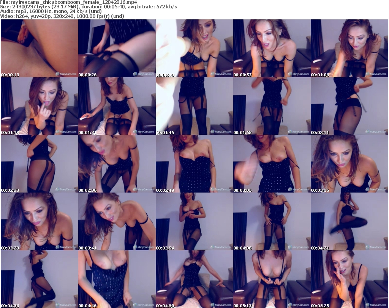This screenshot has width=389, height=308.
Task: Open the frame stamped 00:01:31
Action: point(117,106)
